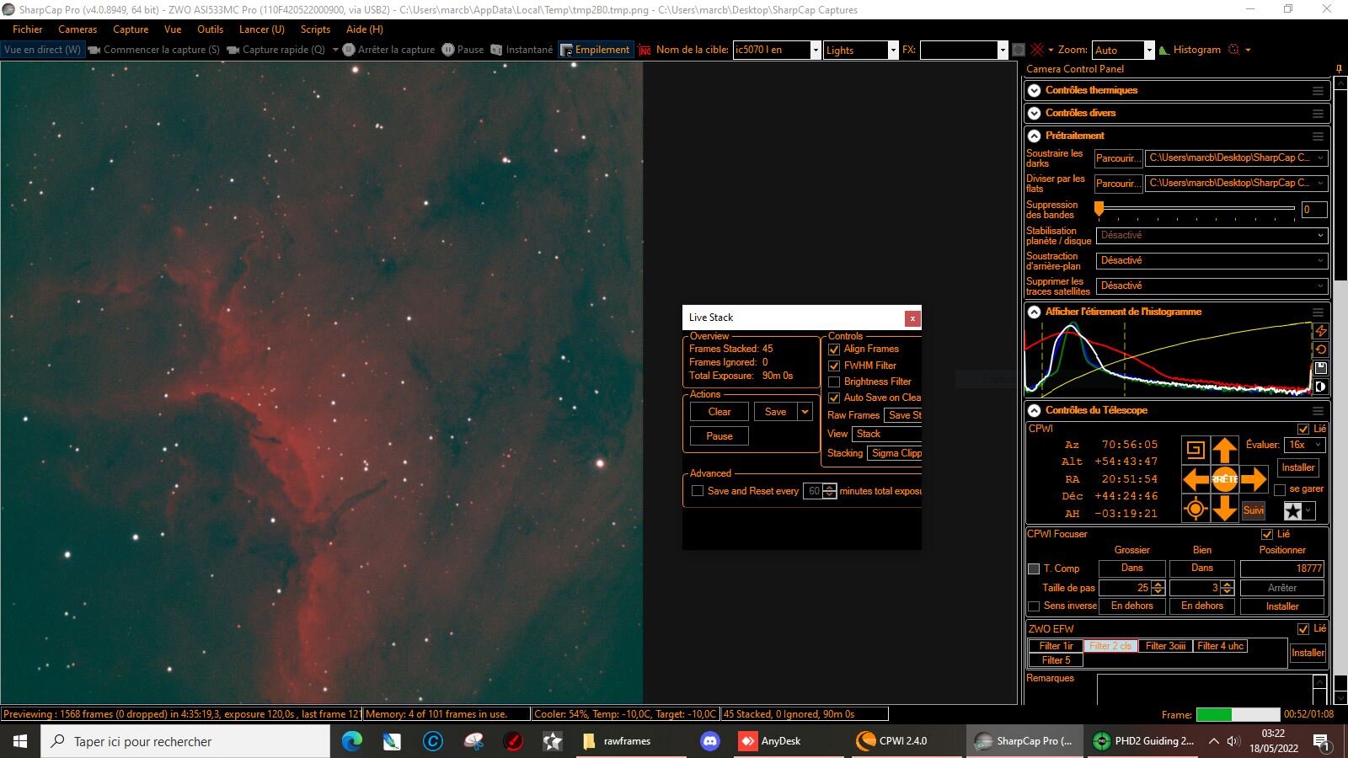Viewport: 1348px width, 758px height.
Task: Toggle the se garer checkbox
Action: (x=1280, y=489)
